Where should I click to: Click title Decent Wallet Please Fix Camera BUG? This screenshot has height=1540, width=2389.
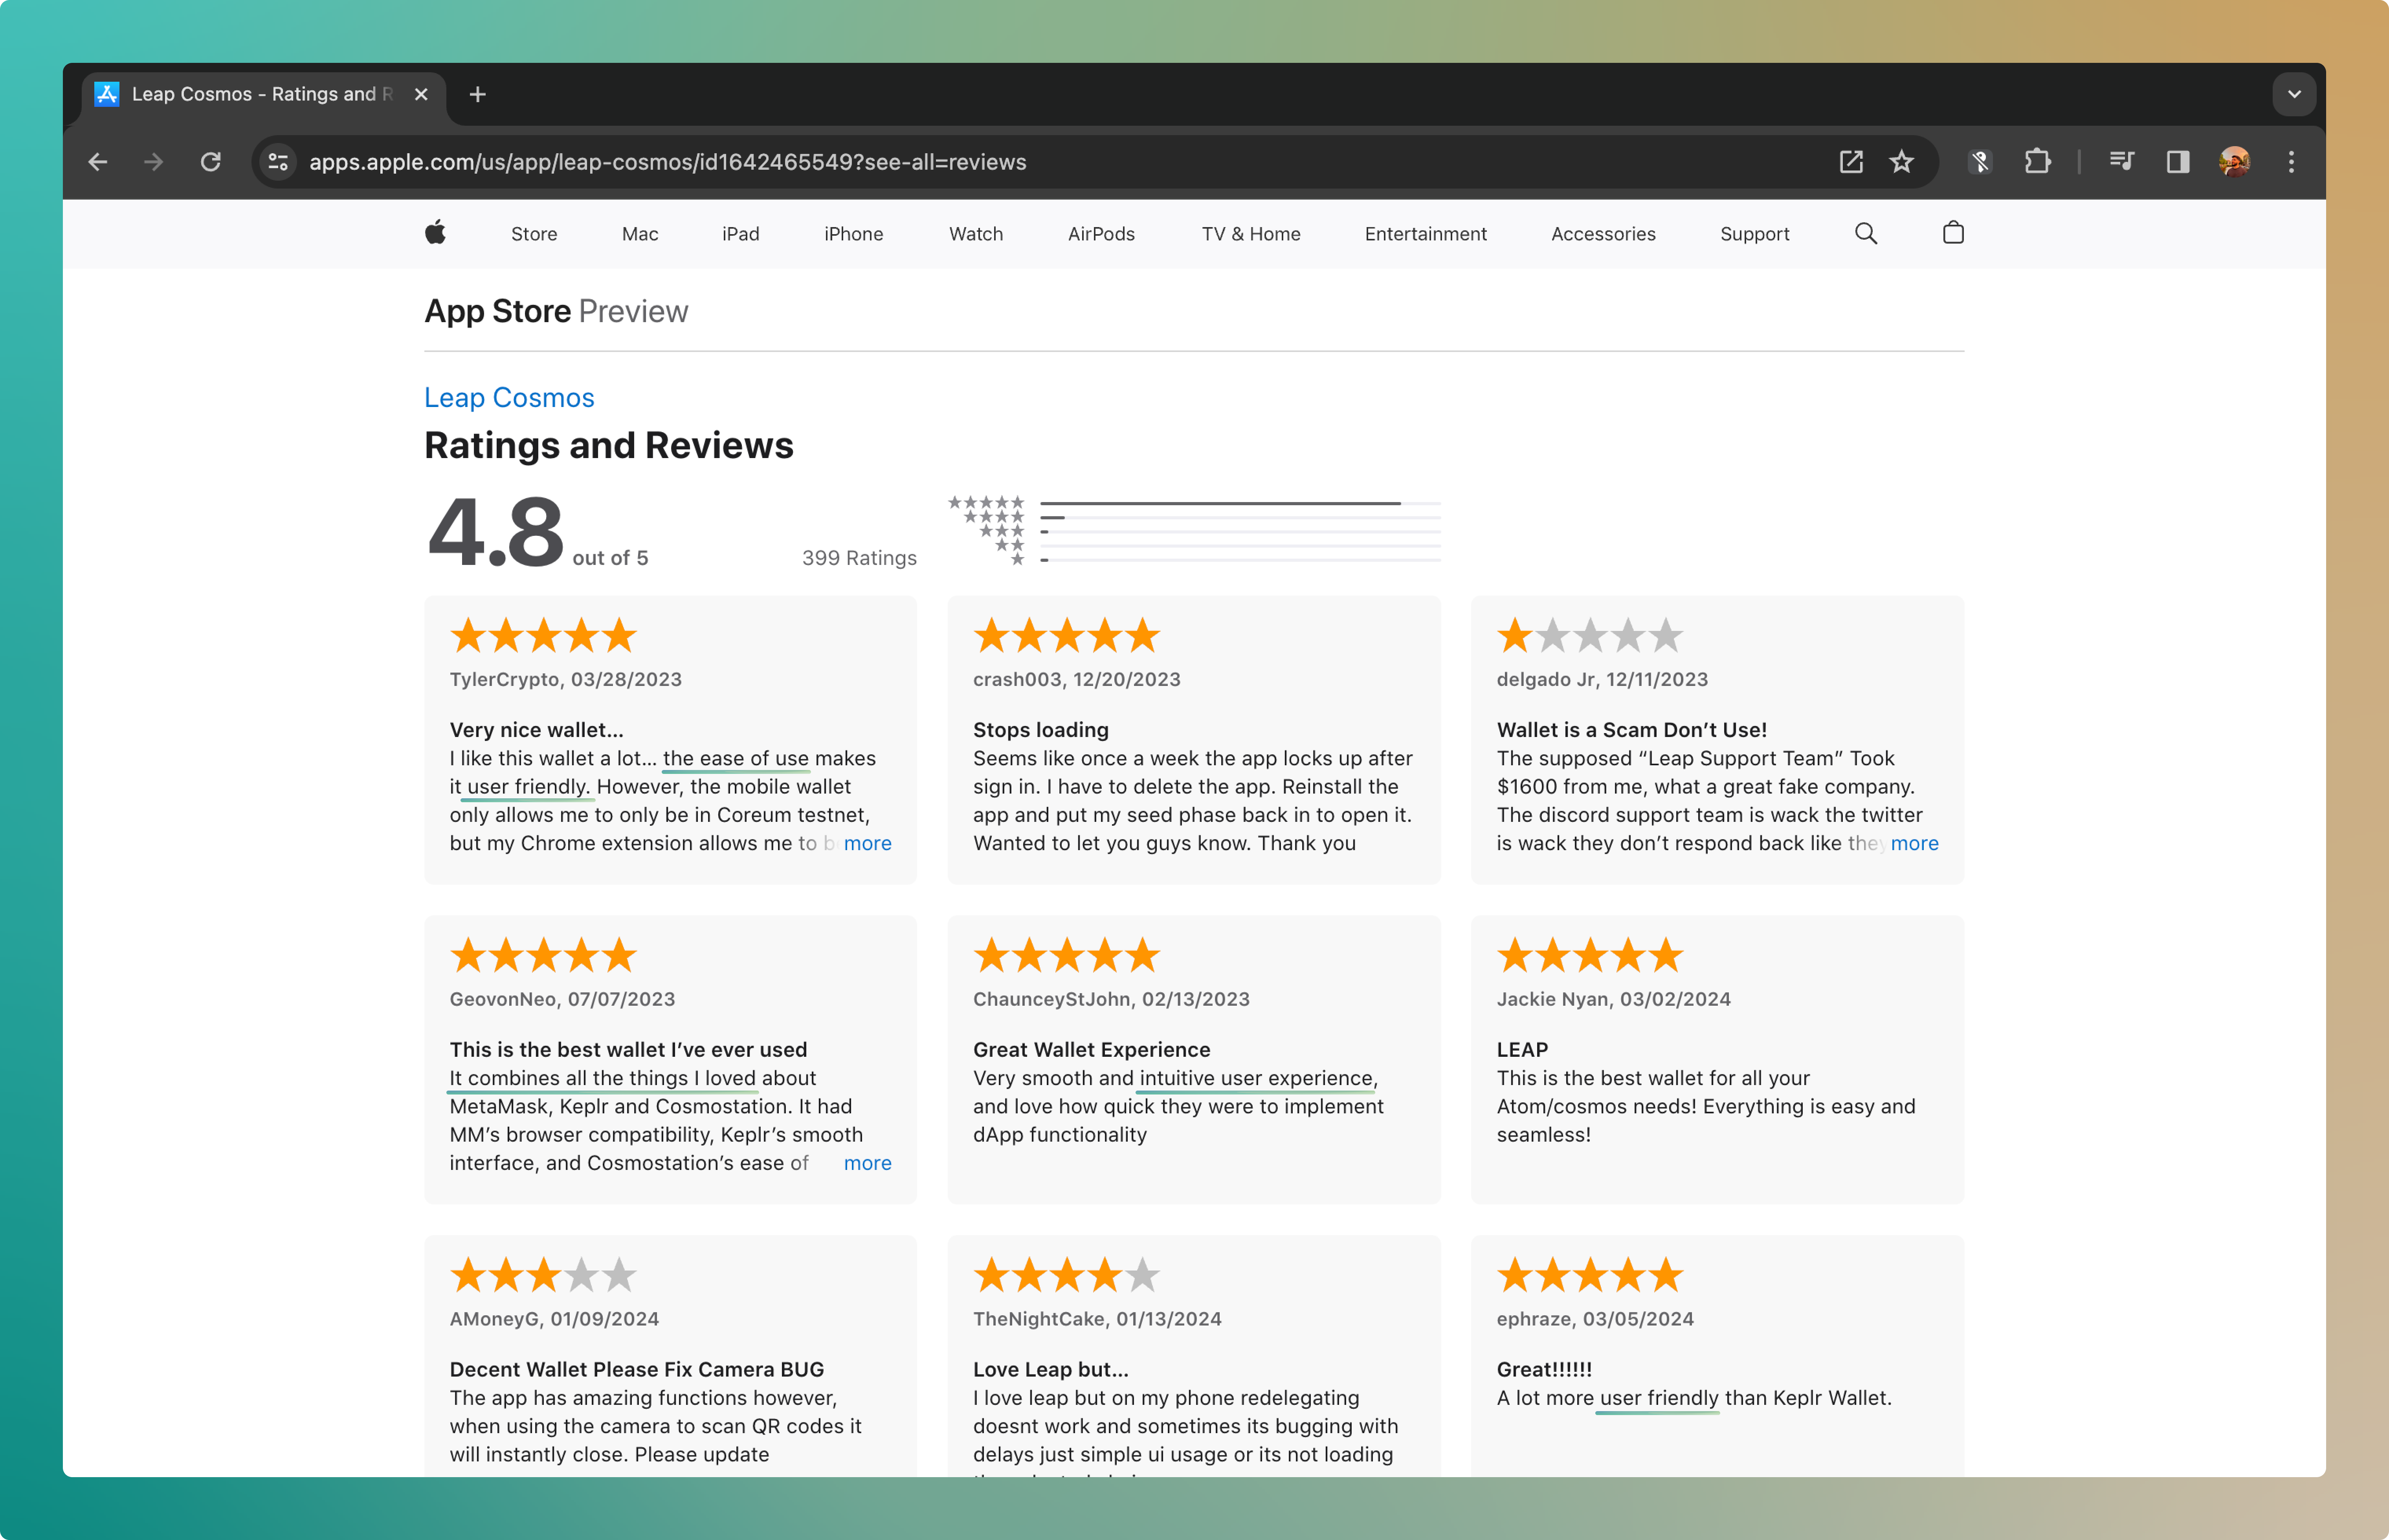(637, 1370)
